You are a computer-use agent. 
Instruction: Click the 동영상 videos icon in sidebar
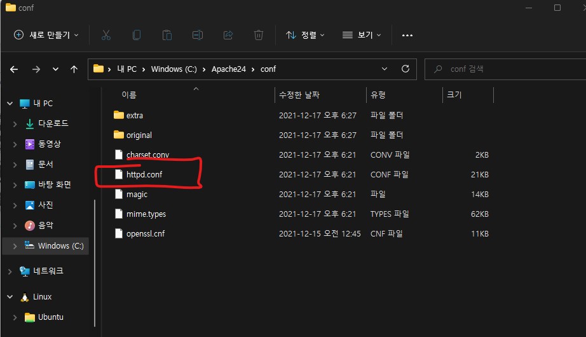tap(29, 144)
